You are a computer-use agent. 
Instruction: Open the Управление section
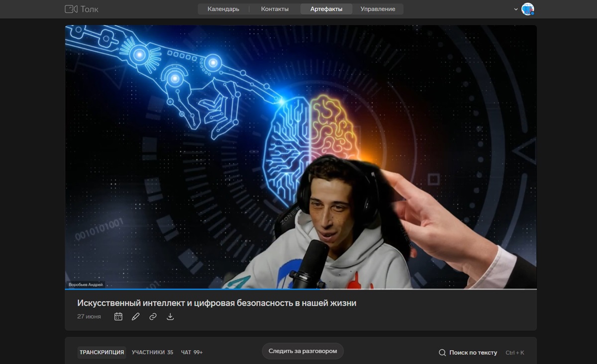(x=378, y=9)
